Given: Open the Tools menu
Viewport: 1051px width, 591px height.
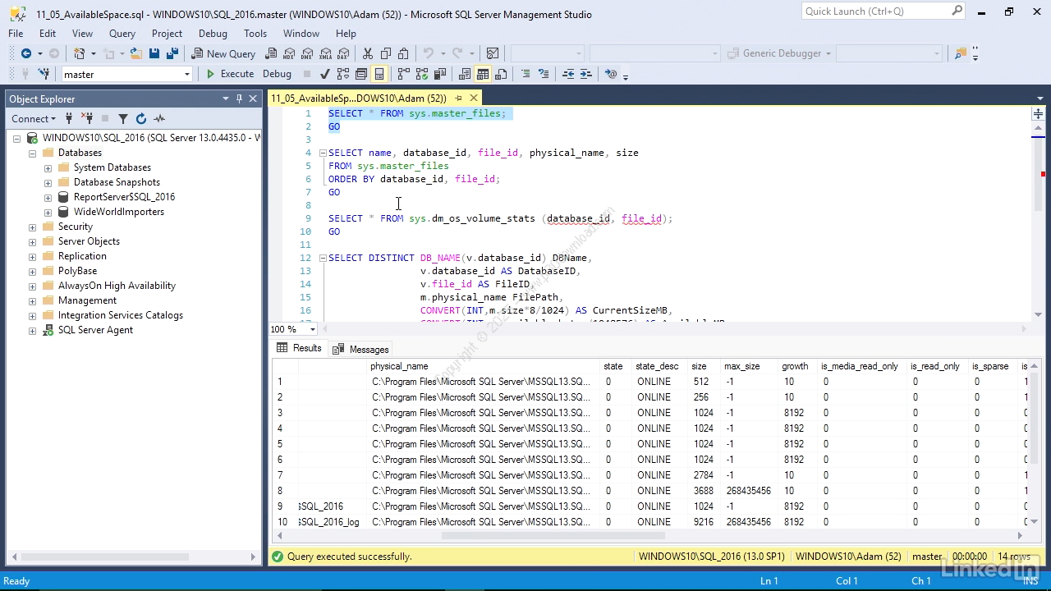Looking at the screenshot, I should 255,34.
